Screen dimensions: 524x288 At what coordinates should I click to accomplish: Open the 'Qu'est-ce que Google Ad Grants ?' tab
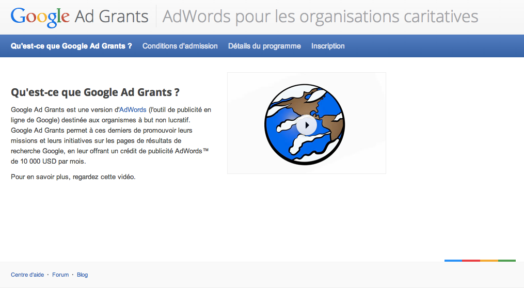tap(71, 46)
